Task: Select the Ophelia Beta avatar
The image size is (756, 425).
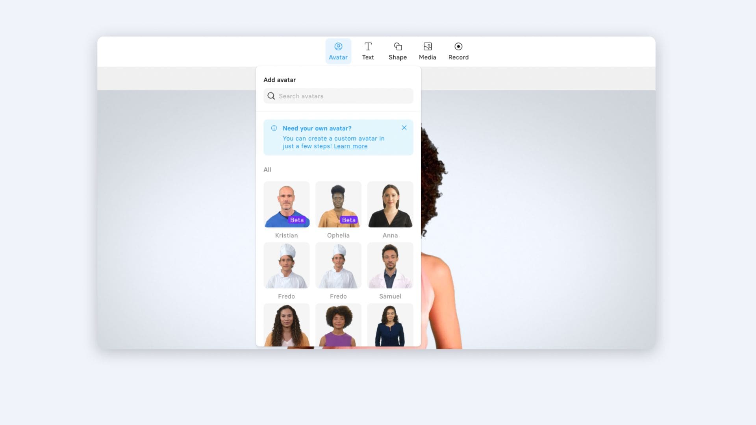Action: coord(338,204)
